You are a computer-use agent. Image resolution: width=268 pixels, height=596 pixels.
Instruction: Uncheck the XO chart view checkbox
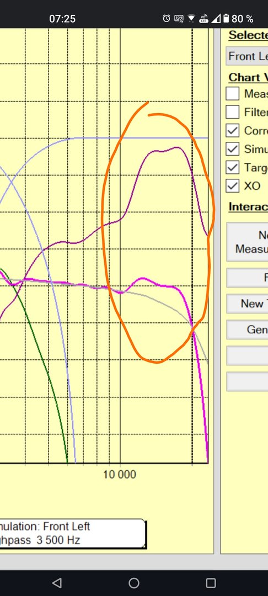pos(232,186)
